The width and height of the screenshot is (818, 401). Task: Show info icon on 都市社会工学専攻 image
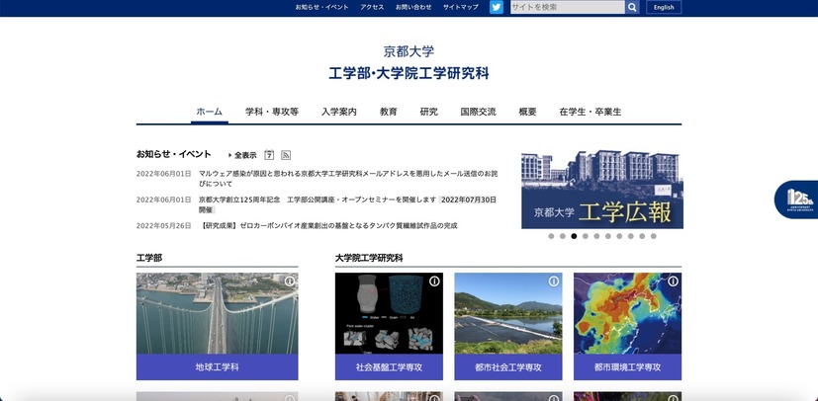pos(554,281)
